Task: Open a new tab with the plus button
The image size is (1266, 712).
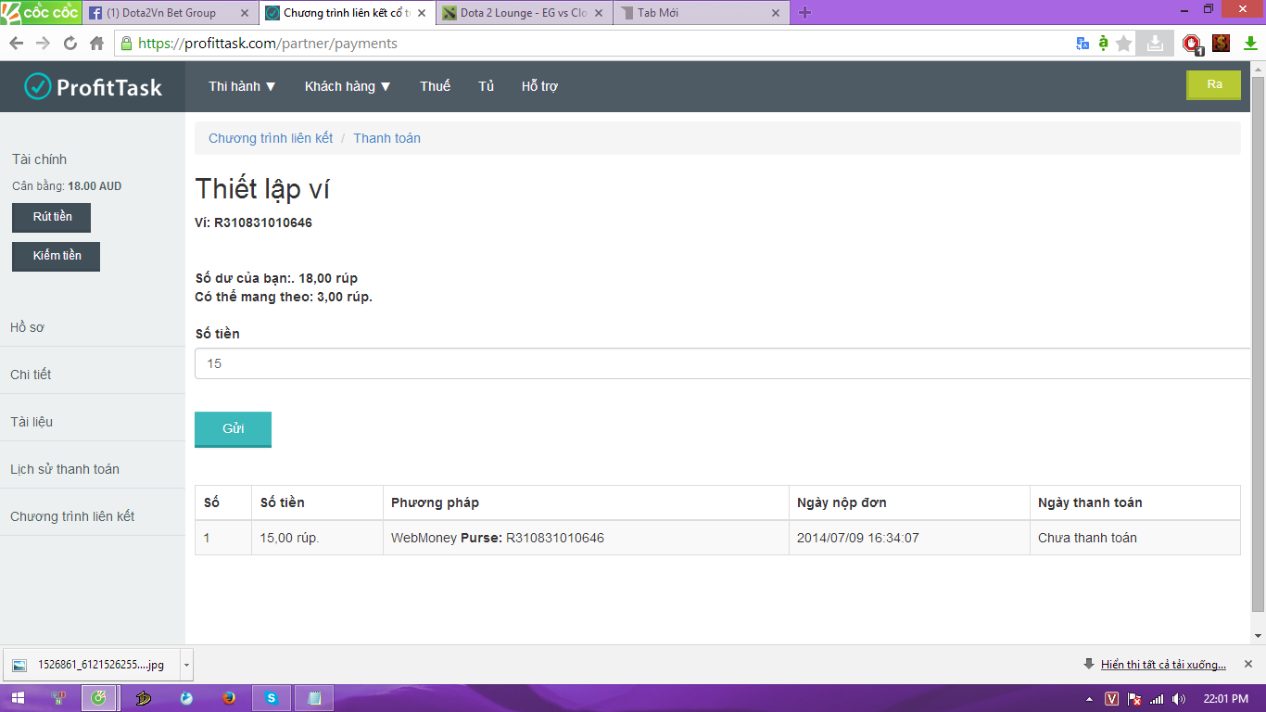Action: [x=804, y=13]
